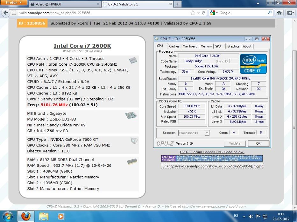
Task: Click the Mainboard tab in CPU-Z image
Action: point(190,46)
